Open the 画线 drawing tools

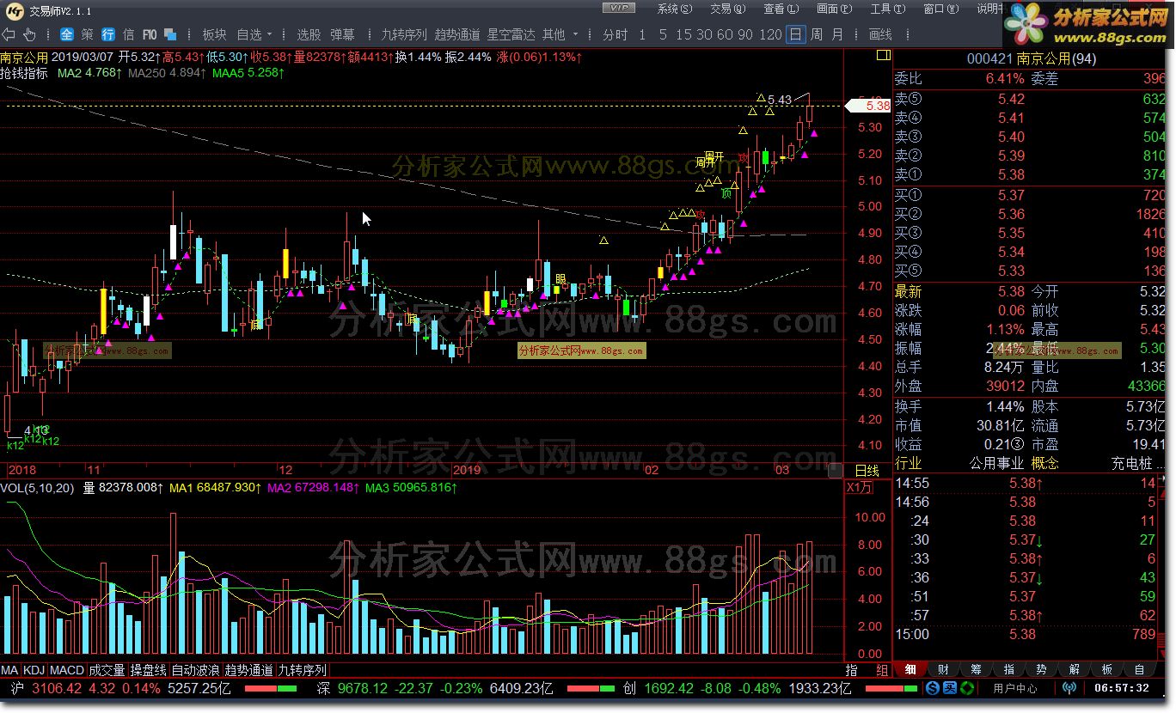click(x=880, y=34)
